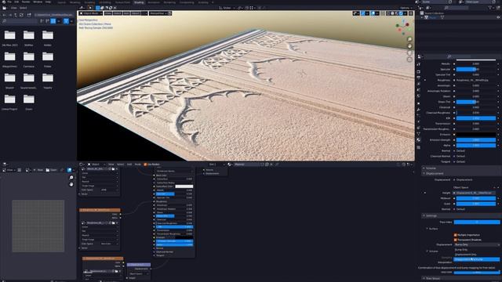Open the Displacement method dropdown
The width and height of the screenshot is (502, 282).
(x=476, y=244)
